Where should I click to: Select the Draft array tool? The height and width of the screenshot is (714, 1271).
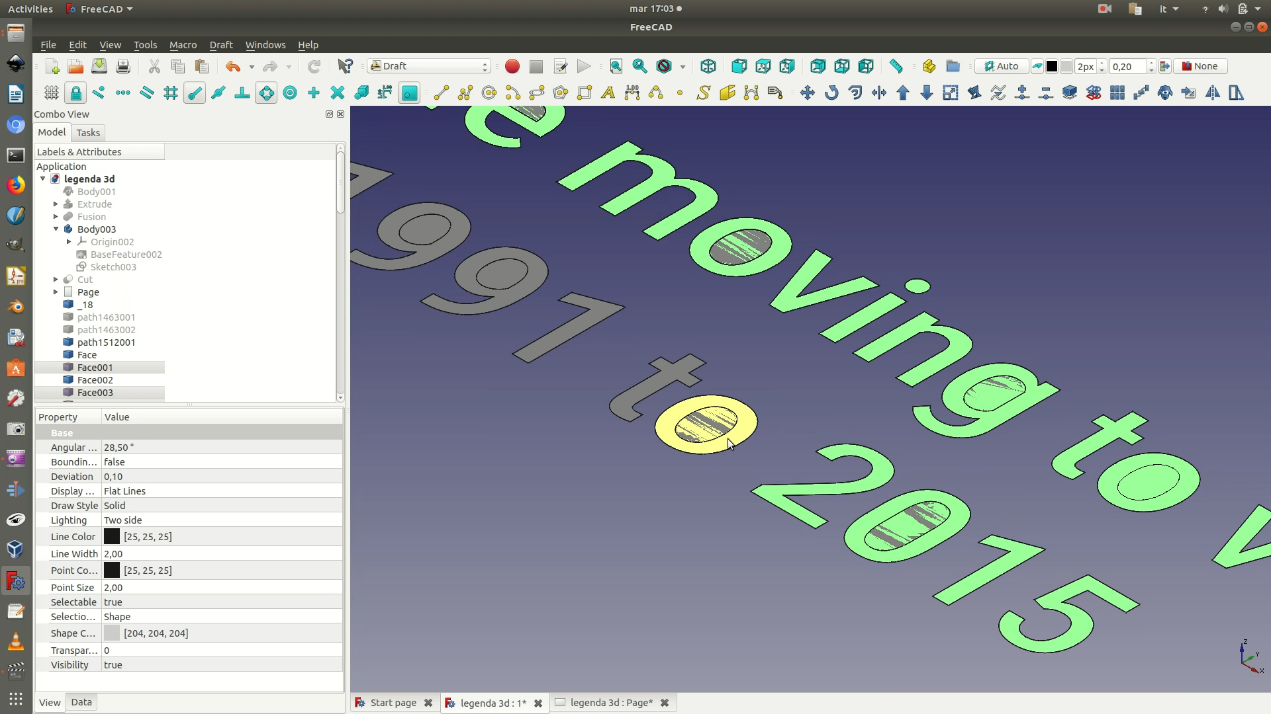(x=1117, y=93)
